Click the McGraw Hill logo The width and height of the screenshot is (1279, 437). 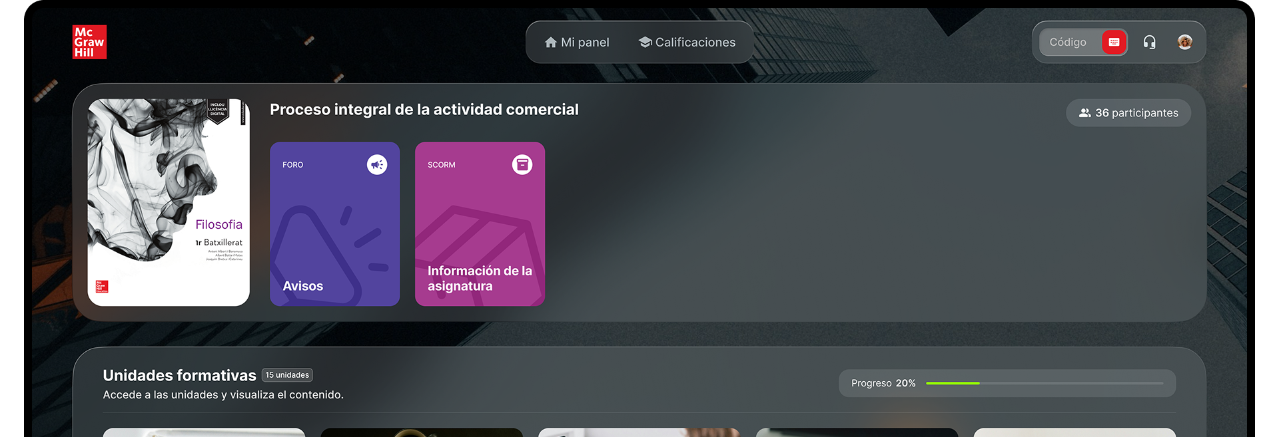(89, 42)
